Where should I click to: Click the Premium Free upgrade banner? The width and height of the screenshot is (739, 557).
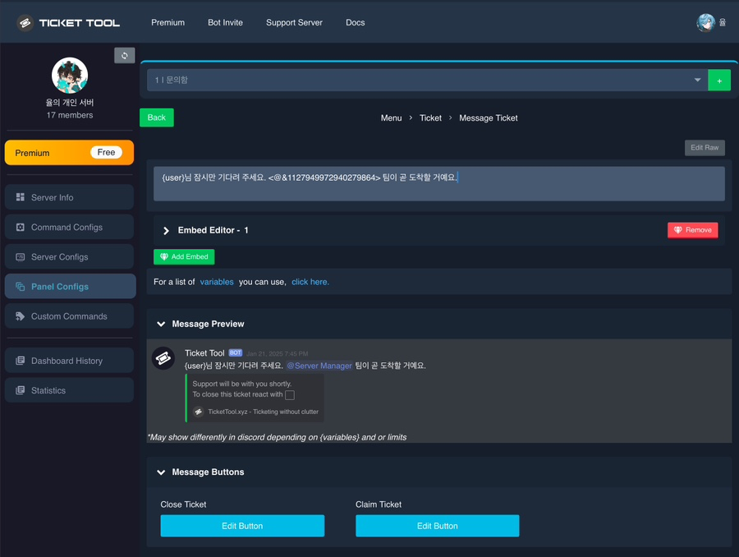tap(69, 152)
